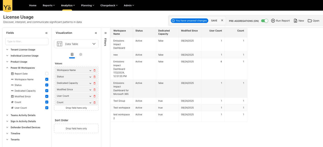323x147 pixels.
Task: Click the Fields filter input box
Action: point(27,41)
